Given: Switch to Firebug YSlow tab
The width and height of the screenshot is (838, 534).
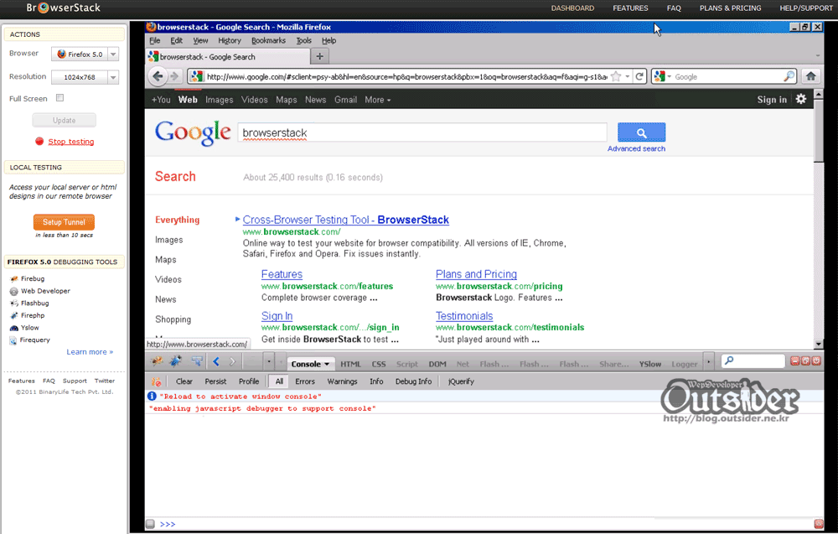Looking at the screenshot, I should pos(650,364).
